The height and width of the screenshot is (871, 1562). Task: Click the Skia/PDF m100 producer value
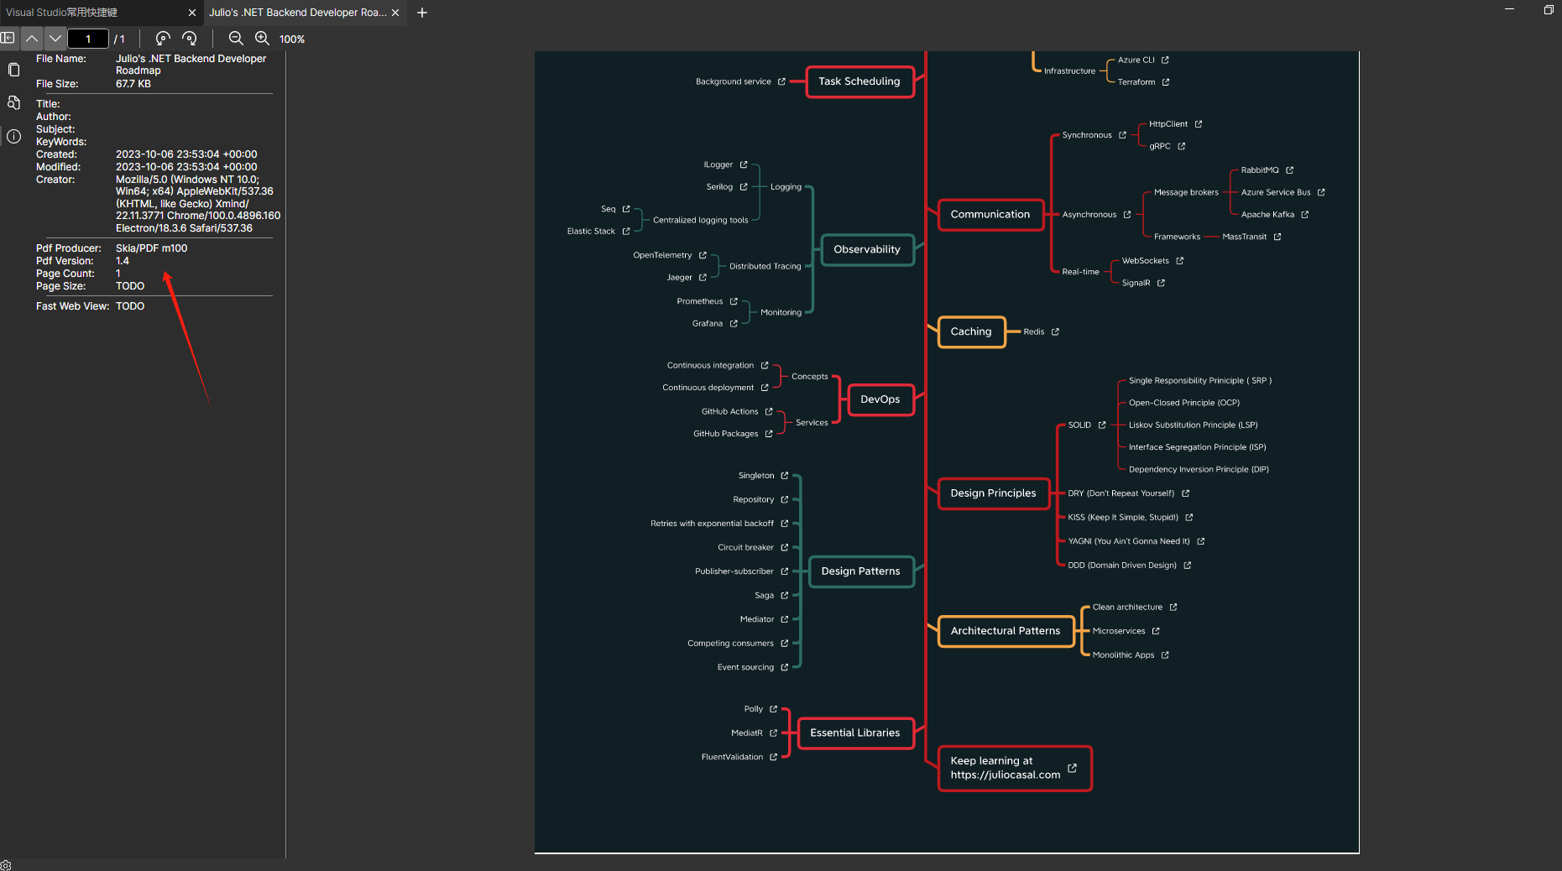point(151,248)
